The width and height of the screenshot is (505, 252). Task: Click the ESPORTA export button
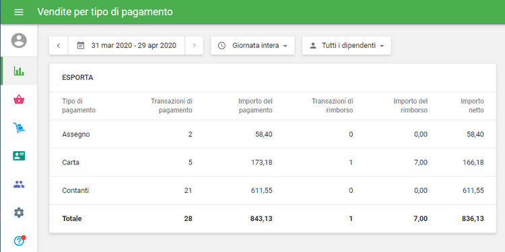pyautogui.click(x=77, y=78)
